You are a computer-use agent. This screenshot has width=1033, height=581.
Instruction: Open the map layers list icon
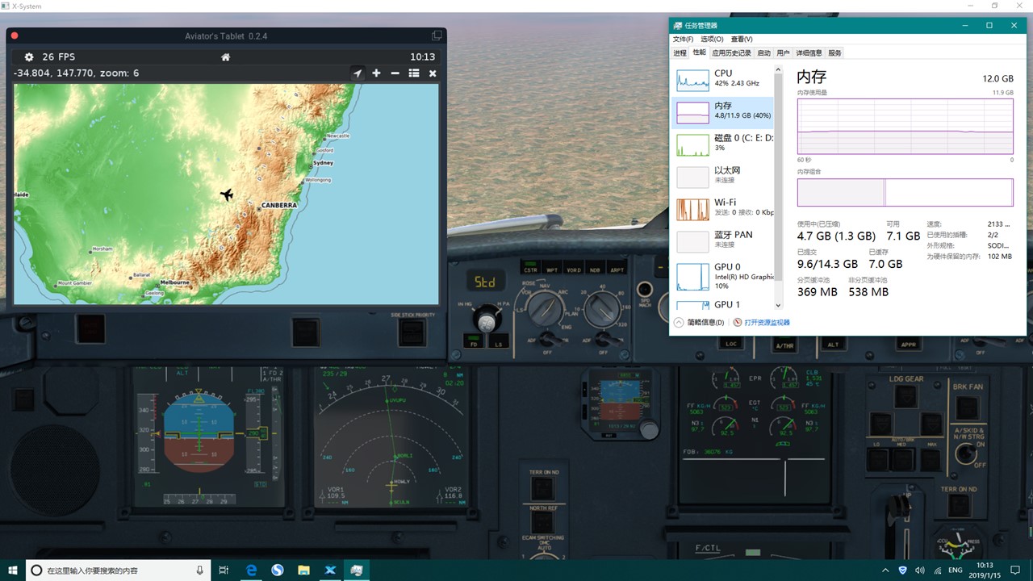414,73
